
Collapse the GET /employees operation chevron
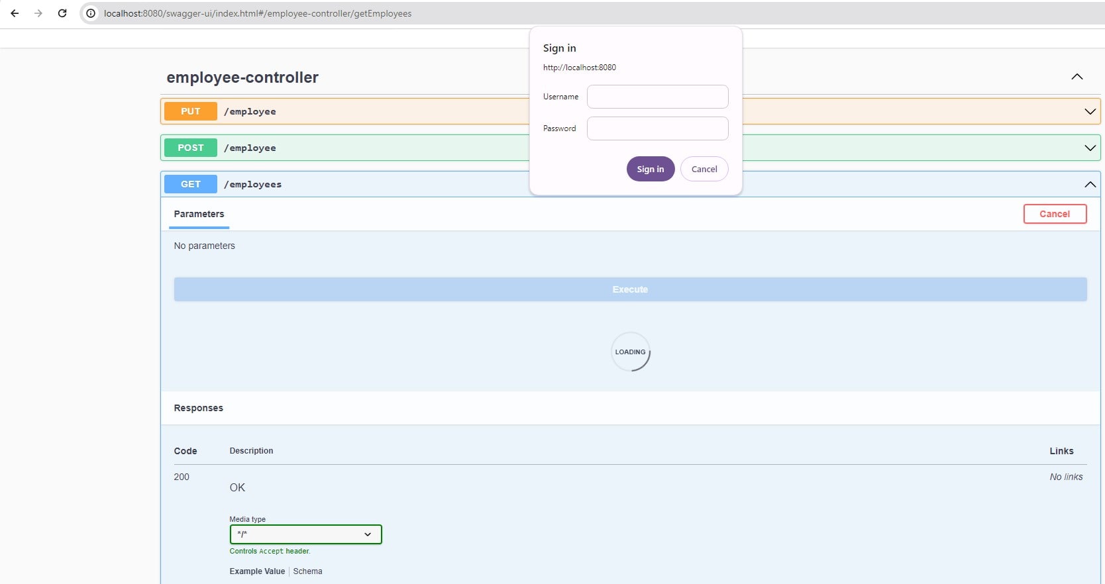1090,184
